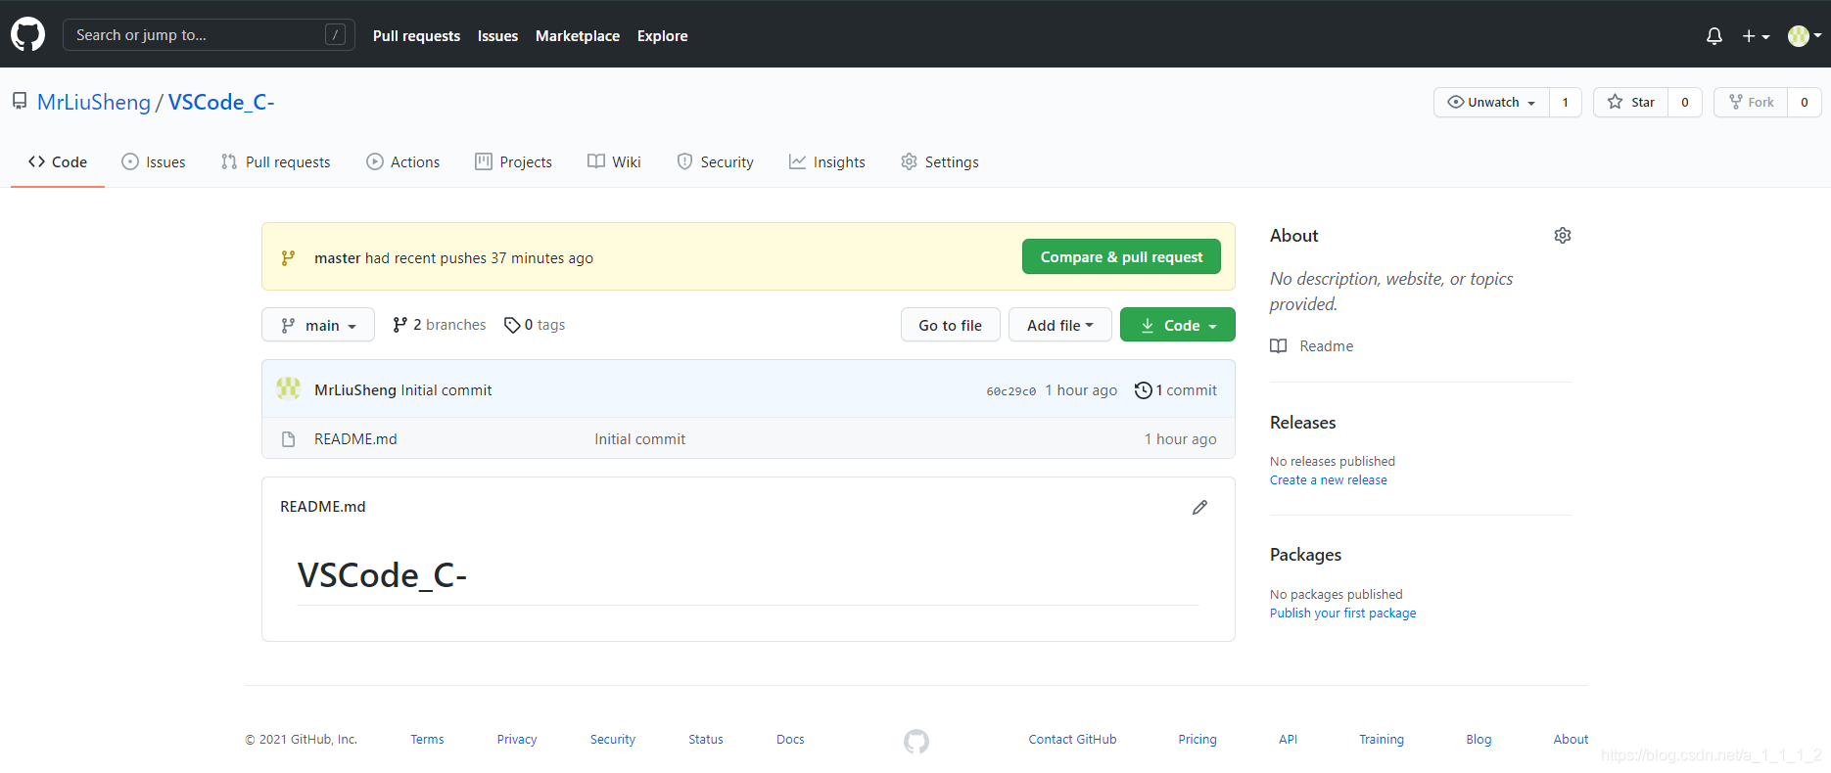Open the Releases heading link
This screenshot has width=1831, height=773.
pyautogui.click(x=1302, y=423)
